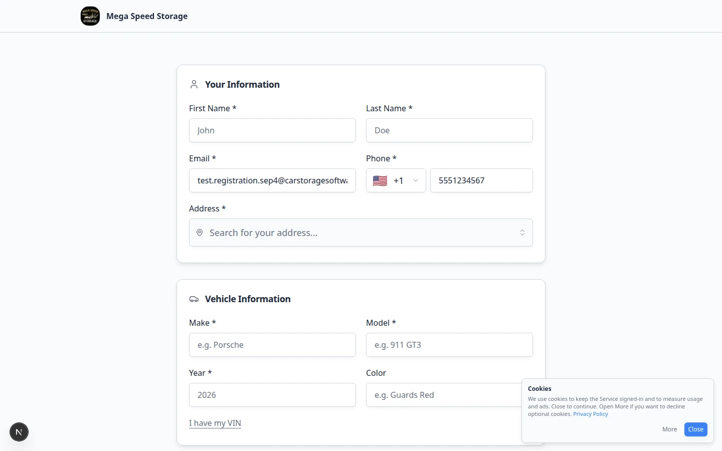Click the US flag icon in phone selector
This screenshot has height=451, width=722.
pos(380,181)
